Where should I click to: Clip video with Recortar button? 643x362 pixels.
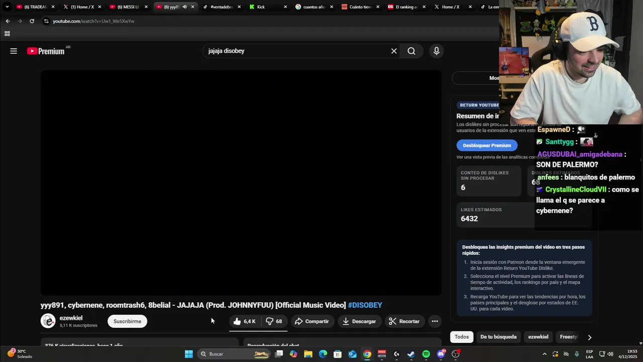[x=404, y=321]
